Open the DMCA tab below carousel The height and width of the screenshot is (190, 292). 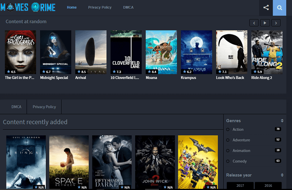coord(16,107)
